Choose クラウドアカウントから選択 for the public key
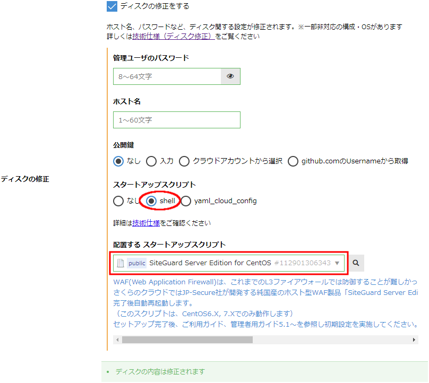429x383 pixels. coord(184,161)
